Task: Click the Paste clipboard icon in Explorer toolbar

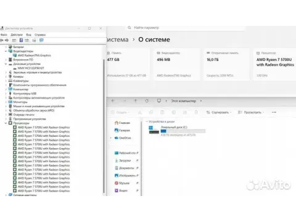Action: pyautogui.click(x=162, y=112)
